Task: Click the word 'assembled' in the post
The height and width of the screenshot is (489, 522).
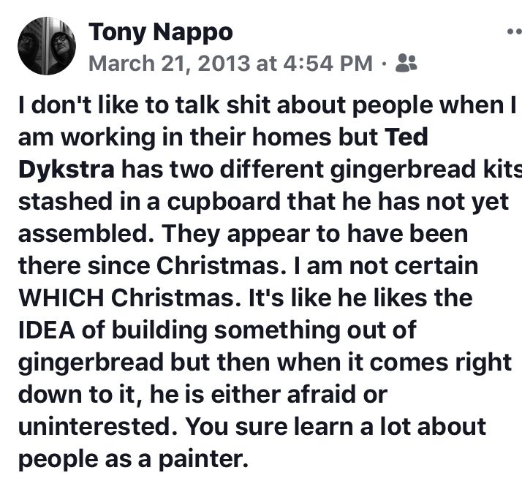Action: [x=77, y=235]
